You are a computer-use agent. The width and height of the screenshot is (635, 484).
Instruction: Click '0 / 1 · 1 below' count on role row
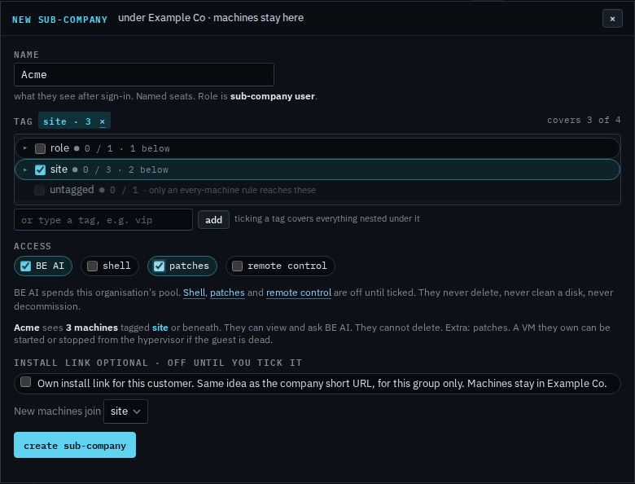127,149
